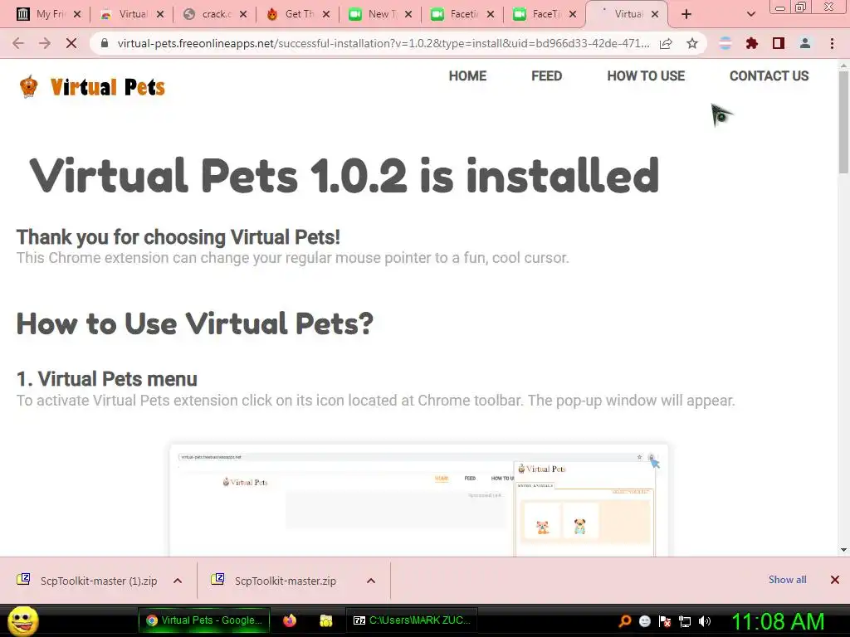Image resolution: width=850 pixels, height=637 pixels.
Task: Expand the tab search chevron
Action: 750,14
